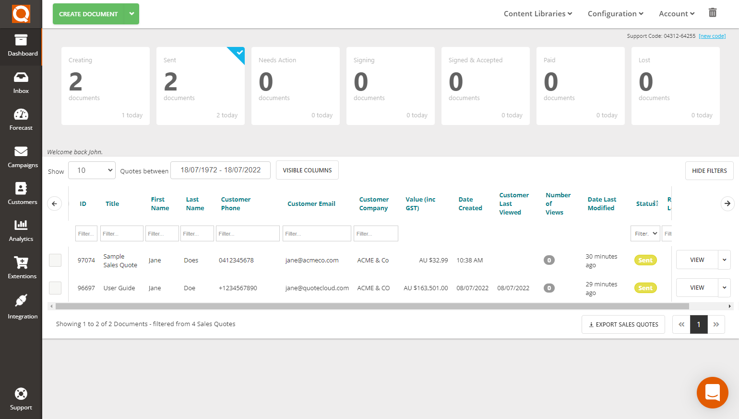Open the Content Libraries menu
The height and width of the screenshot is (419, 739).
coord(537,14)
